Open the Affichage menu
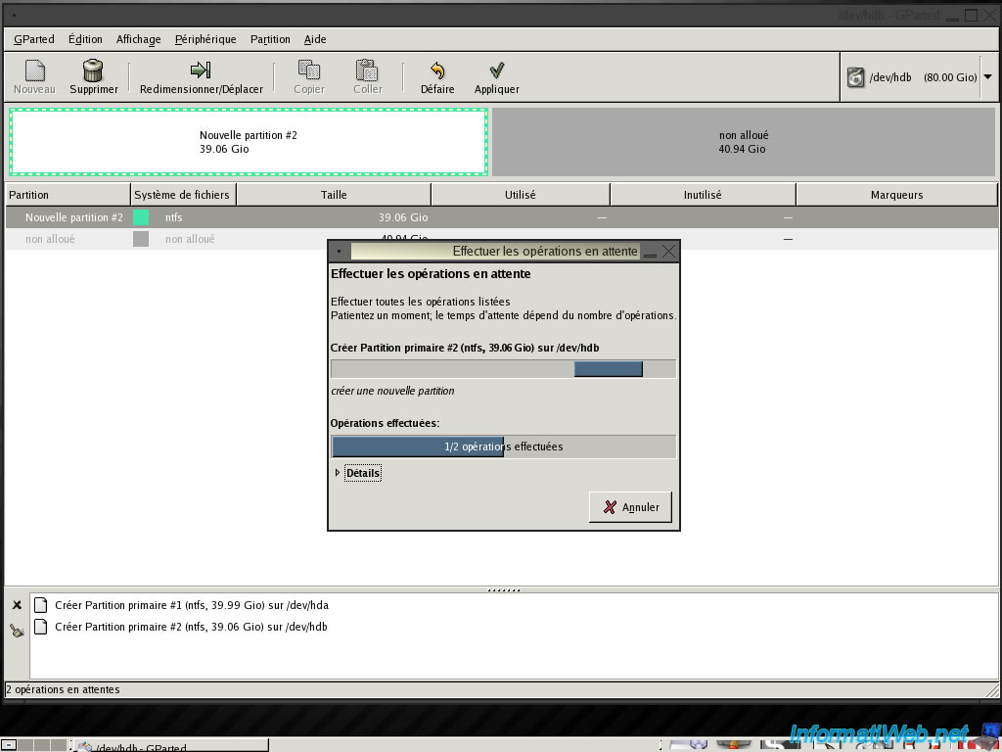 (x=139, y=39)
